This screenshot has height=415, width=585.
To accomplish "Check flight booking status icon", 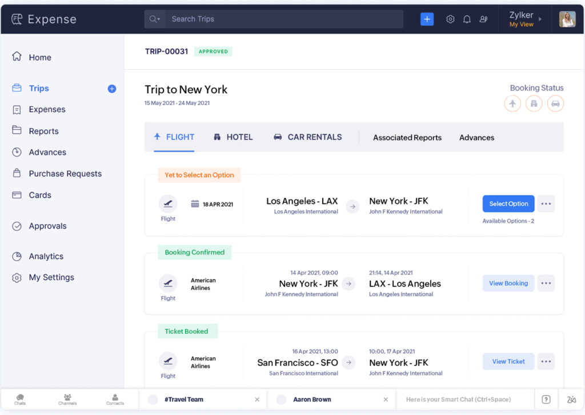I will click(x=512, y=103).
